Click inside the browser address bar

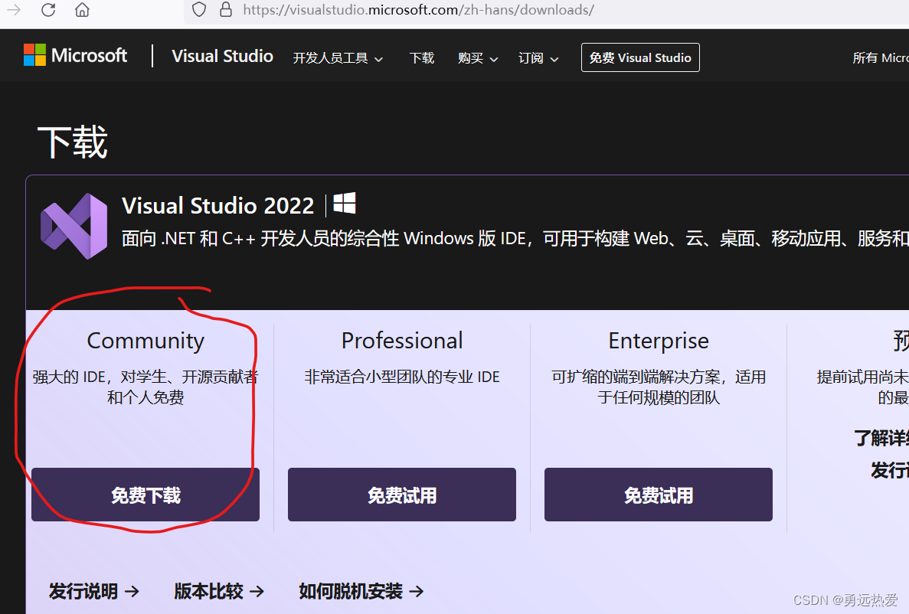pos(421,10)
